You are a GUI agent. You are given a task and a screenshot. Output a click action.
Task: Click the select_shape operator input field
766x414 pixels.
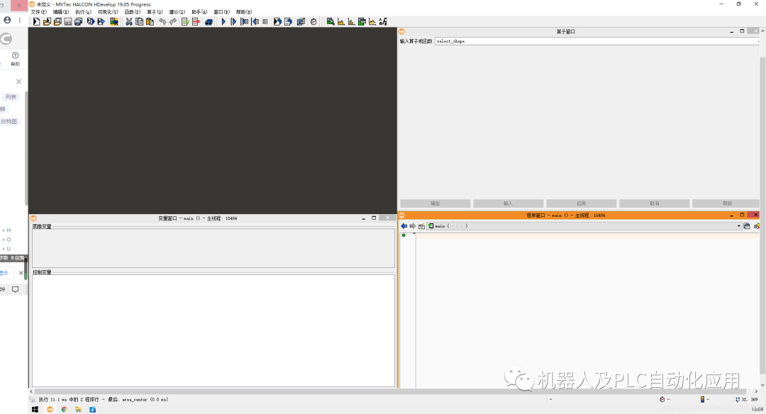point(496,40)
